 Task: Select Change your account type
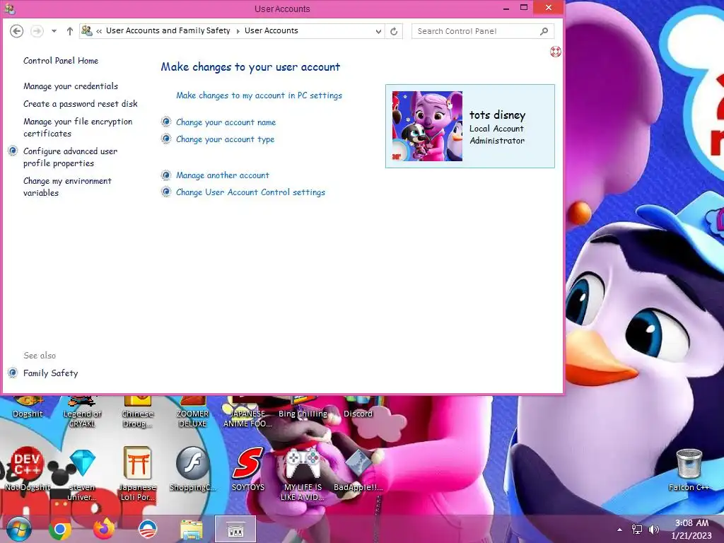pyautogui.click(x=225, y=139)
